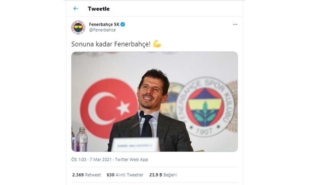Image resolution: width=309 pixels, height=185 pixels.
Task: Click the Fenerbahçe 1907 crest in the photo
Action: pyautogui.click(x=205, y=107)
